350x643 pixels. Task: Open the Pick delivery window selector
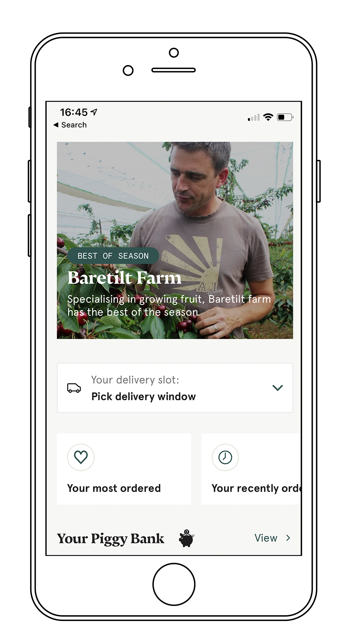click(x=175, y=388)
